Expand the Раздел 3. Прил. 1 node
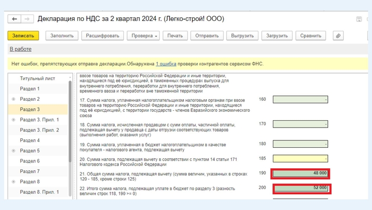The height and width of the screenshot is (210, 372). click(x=14, y=120)
